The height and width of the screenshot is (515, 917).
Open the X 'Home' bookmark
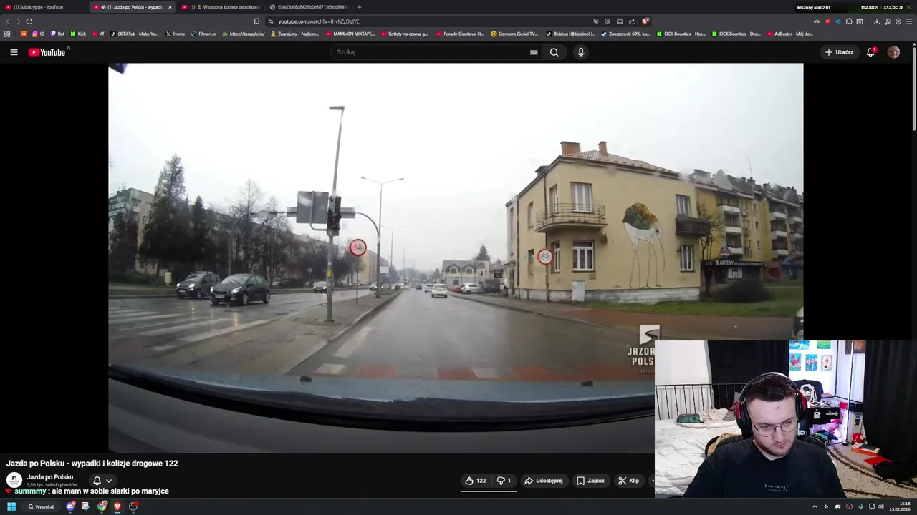pos(176,34)
